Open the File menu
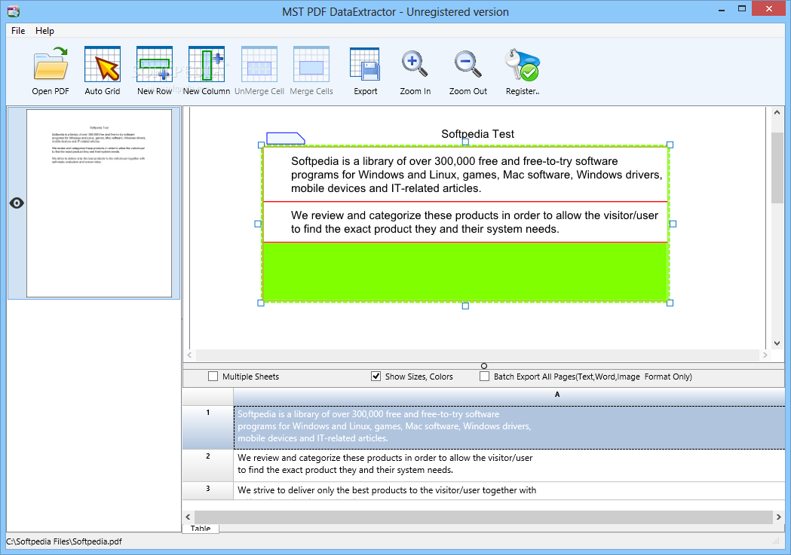This screenshot has width=791, height=555. point(18,31)
